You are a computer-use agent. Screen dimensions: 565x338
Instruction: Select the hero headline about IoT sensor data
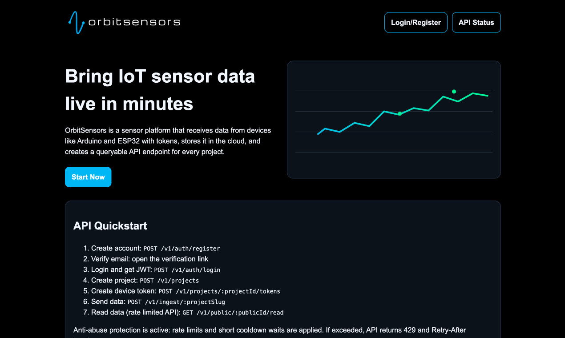pos(160,90)
